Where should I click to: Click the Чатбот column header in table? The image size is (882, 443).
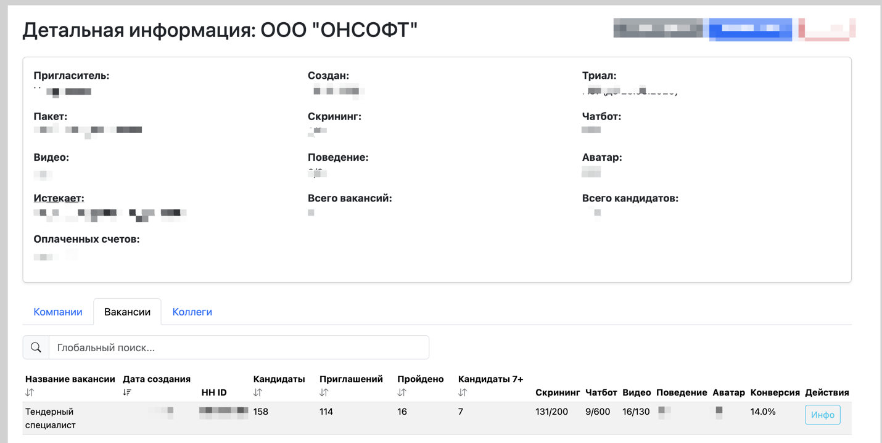pyautogui.click(x=601, y=392)
